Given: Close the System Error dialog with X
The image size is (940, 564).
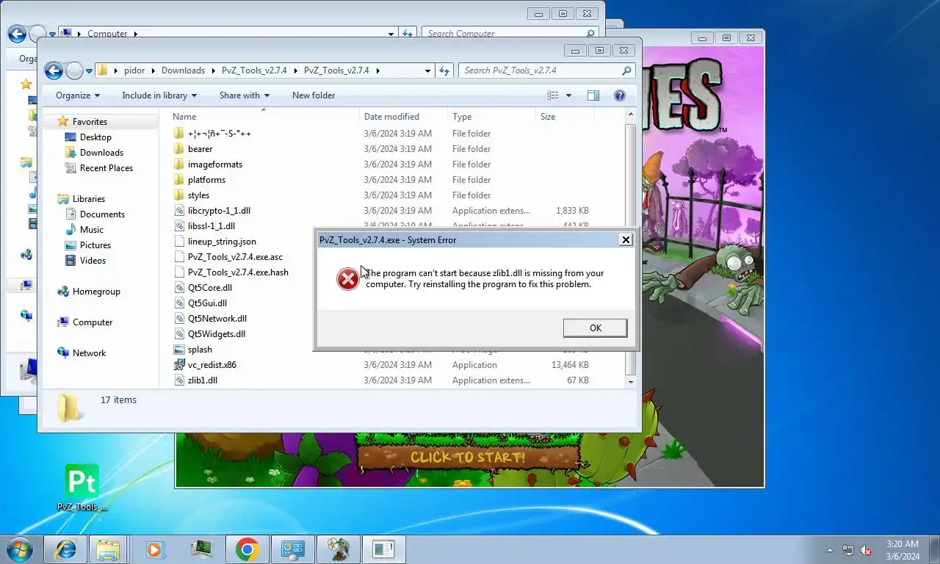Looking at the screenshot, I should [x=626, y=239].
